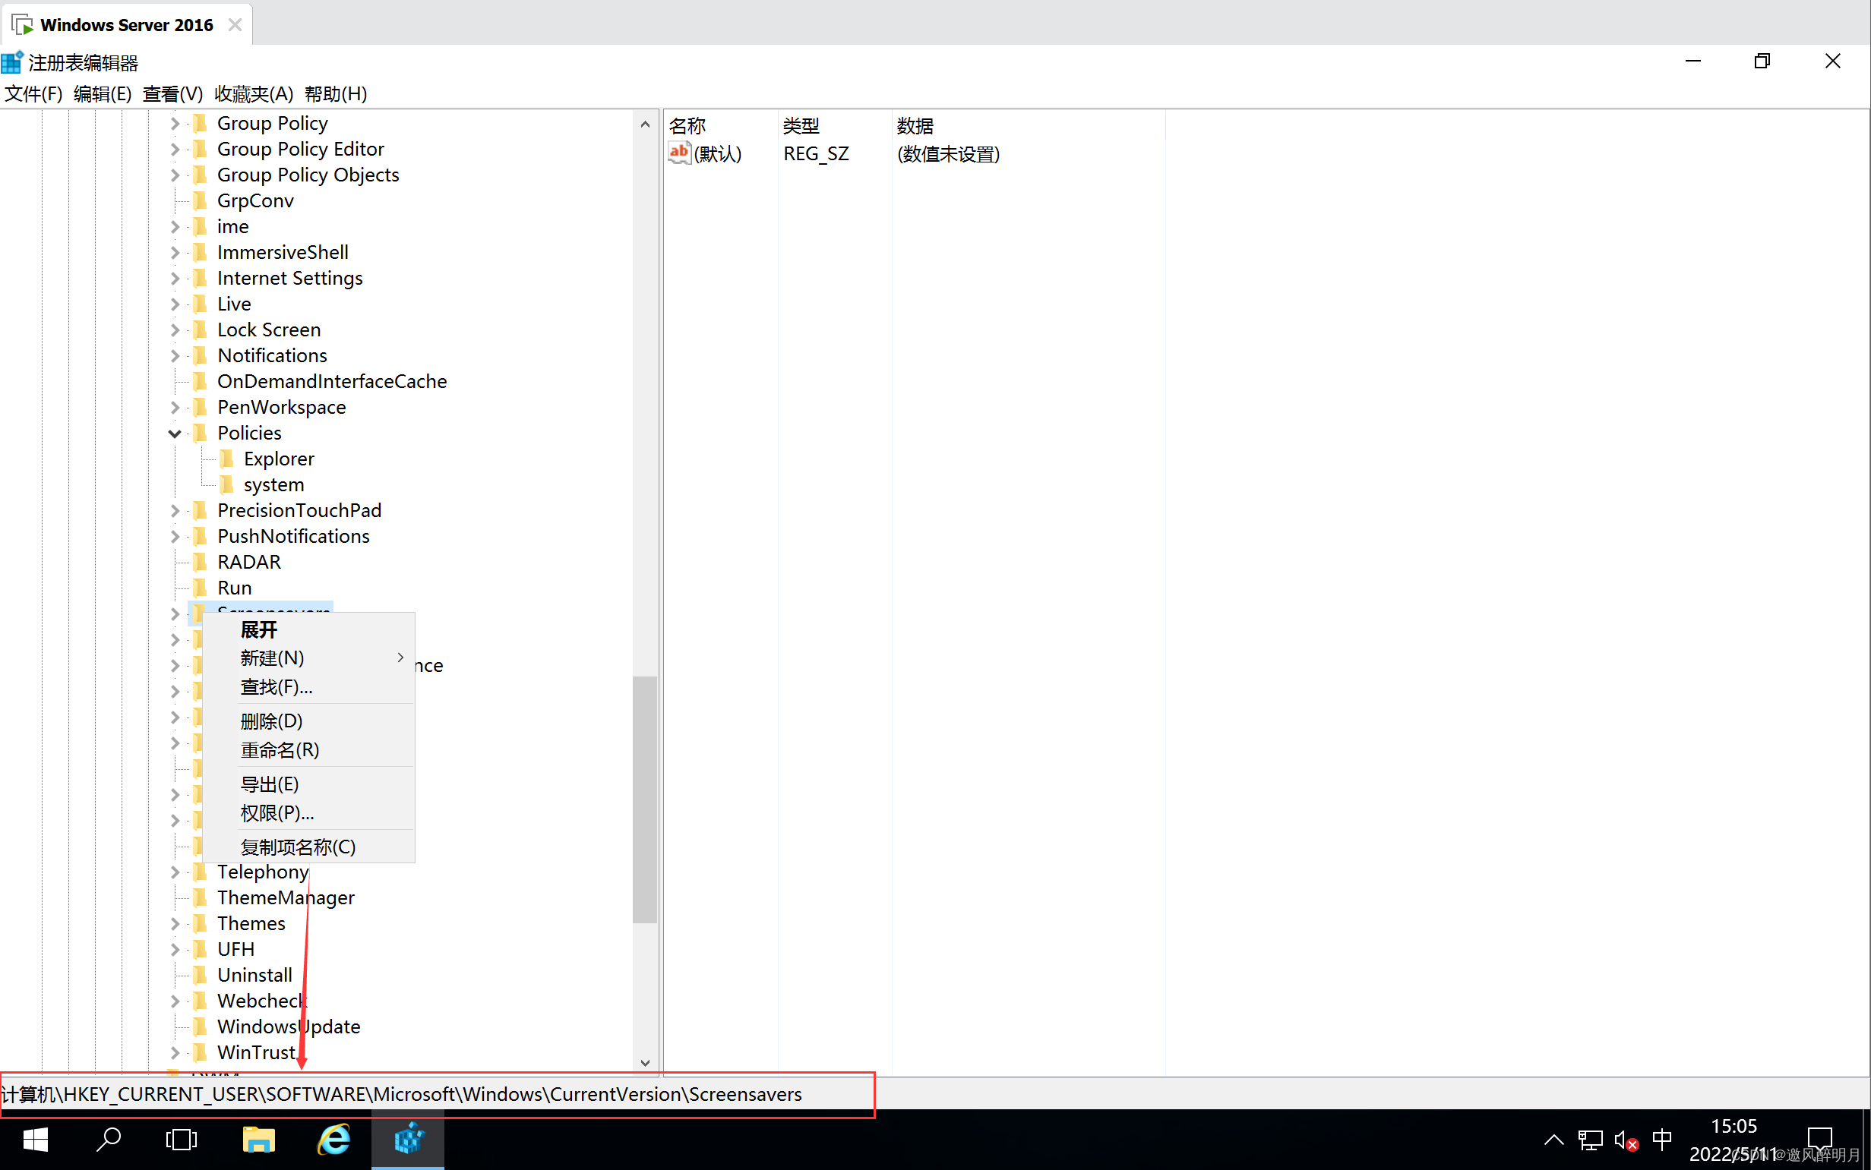Choose 权限(P)... in the context menu
This screenshot has height=1170, width=1871.
point(308,813)
